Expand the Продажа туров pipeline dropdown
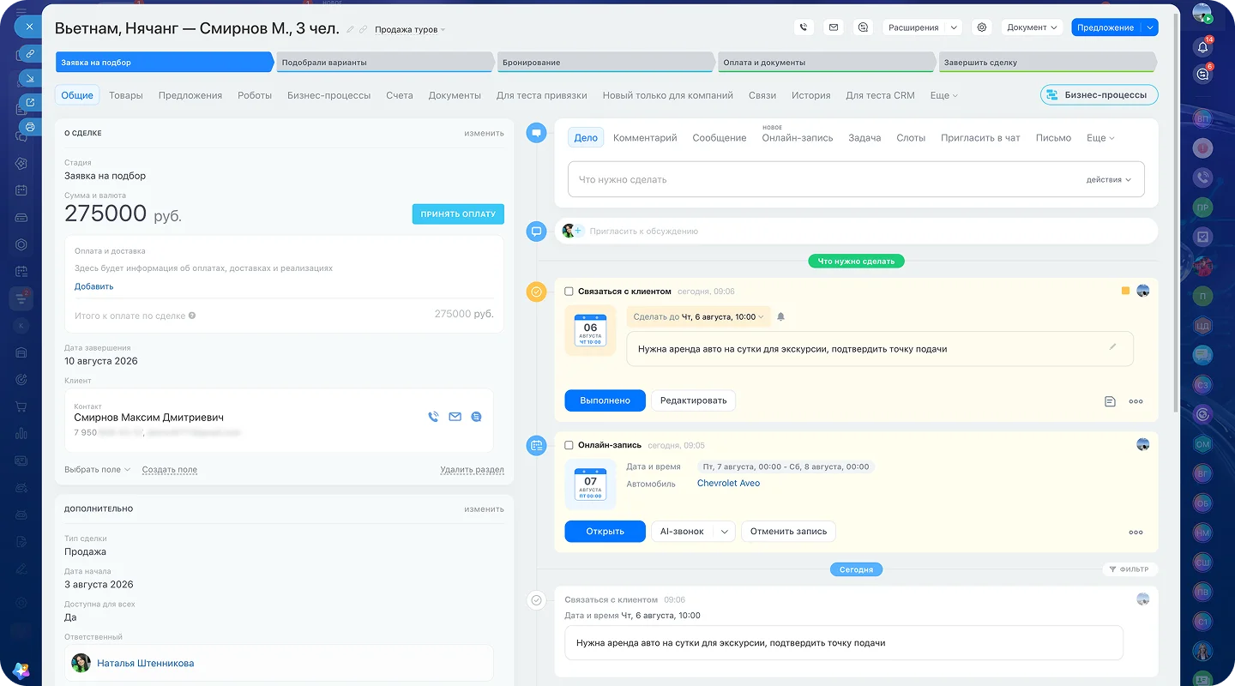The height and width of the screenshot is (686, 1235). tap(410, 29)
